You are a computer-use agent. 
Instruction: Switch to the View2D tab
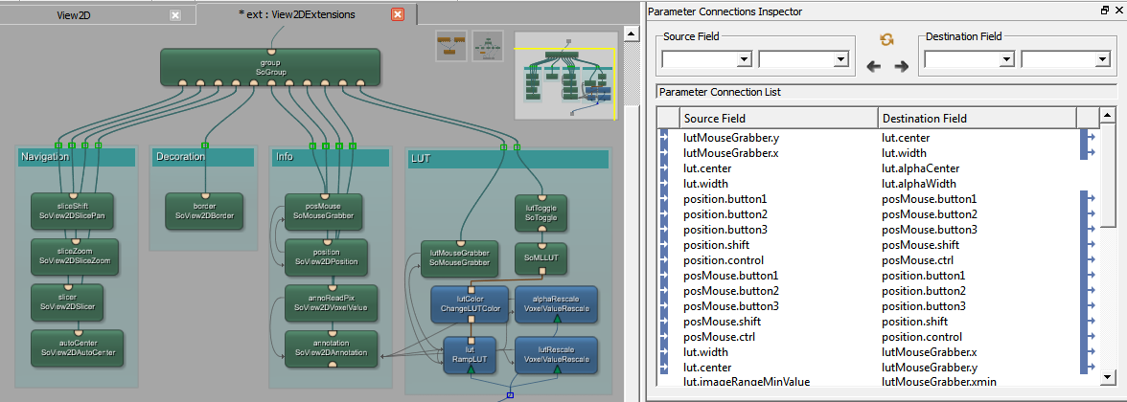coord(81,14)
